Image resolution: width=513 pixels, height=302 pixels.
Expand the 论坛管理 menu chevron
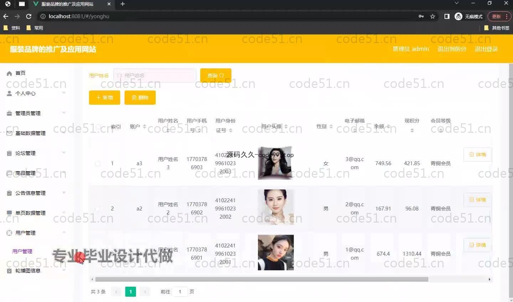click(x=64, y=153)
